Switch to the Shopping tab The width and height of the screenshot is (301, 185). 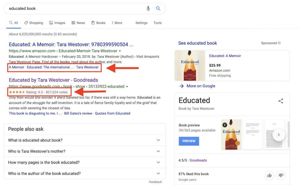(34, 23)
